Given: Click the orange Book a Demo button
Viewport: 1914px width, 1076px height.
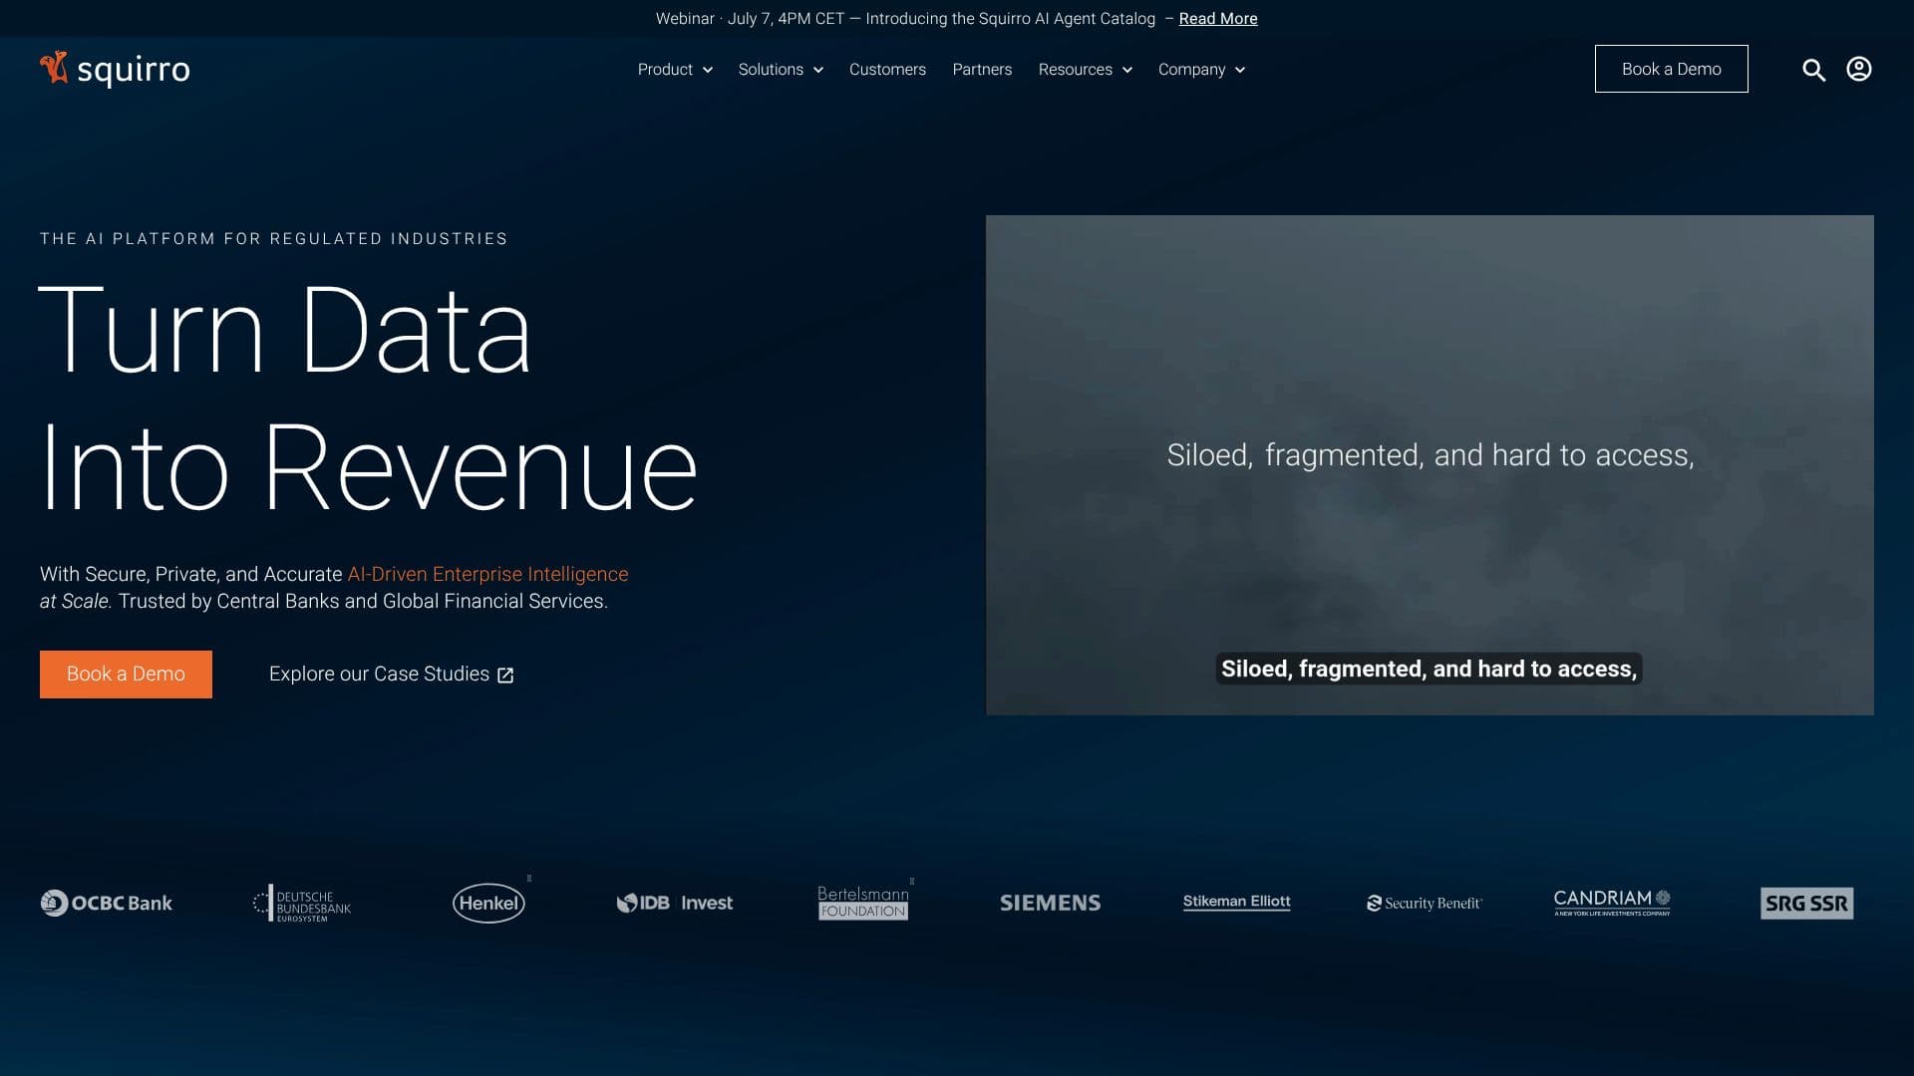Looking at the screenshot, I should point(126,674).
